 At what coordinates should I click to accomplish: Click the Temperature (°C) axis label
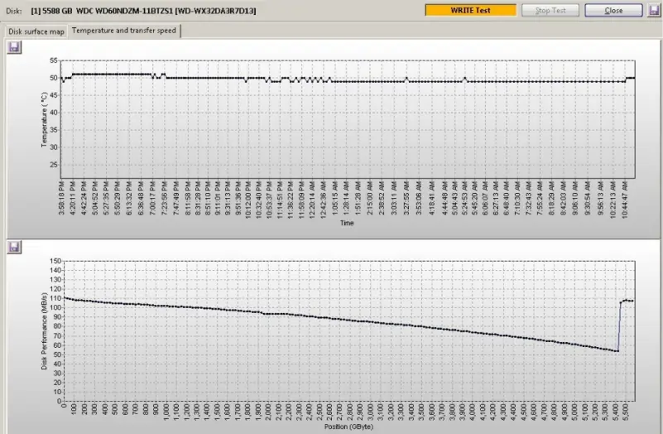(x=44, y=119)
